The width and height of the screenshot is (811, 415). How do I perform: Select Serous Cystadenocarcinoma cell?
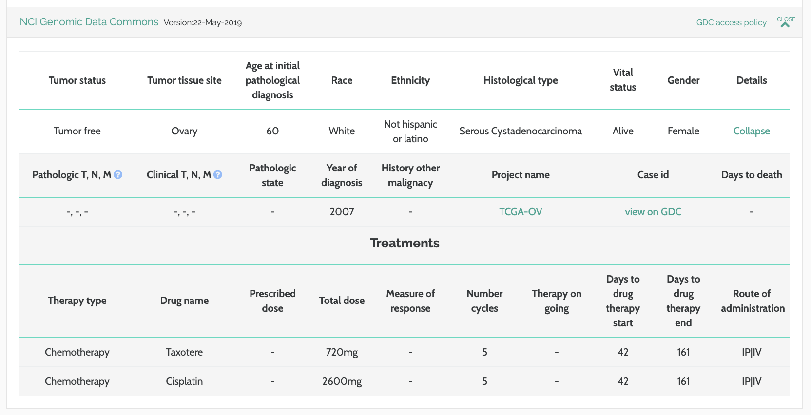tap(521, 131)
